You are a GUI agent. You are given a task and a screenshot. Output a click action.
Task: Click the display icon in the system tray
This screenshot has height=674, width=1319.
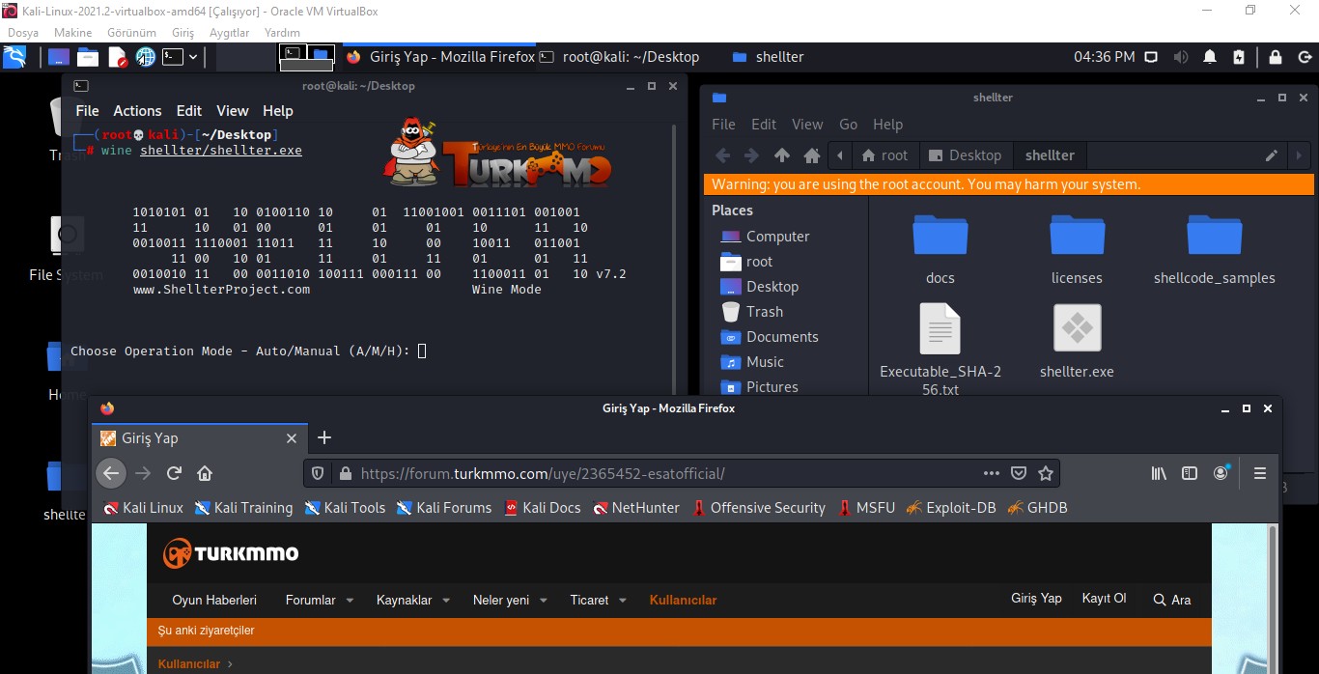(x=1151, y=57)
